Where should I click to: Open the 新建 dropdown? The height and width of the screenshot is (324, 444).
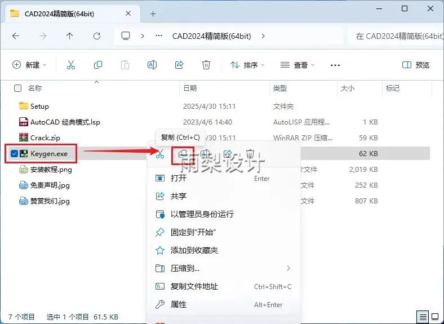pyautogui.click(x=29, y=65)
